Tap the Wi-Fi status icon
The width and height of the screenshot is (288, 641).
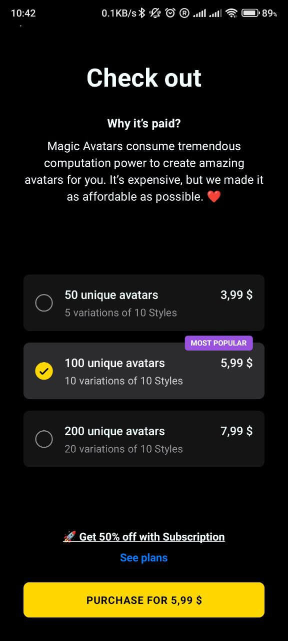(x=231, y=13)
